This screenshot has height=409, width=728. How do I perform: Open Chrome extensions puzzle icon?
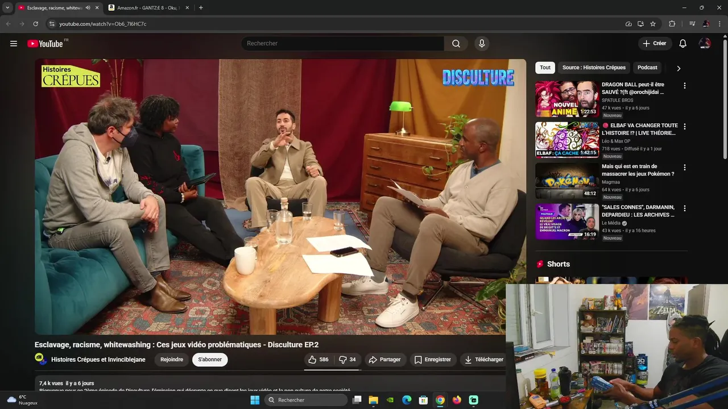tap(672, 24)
